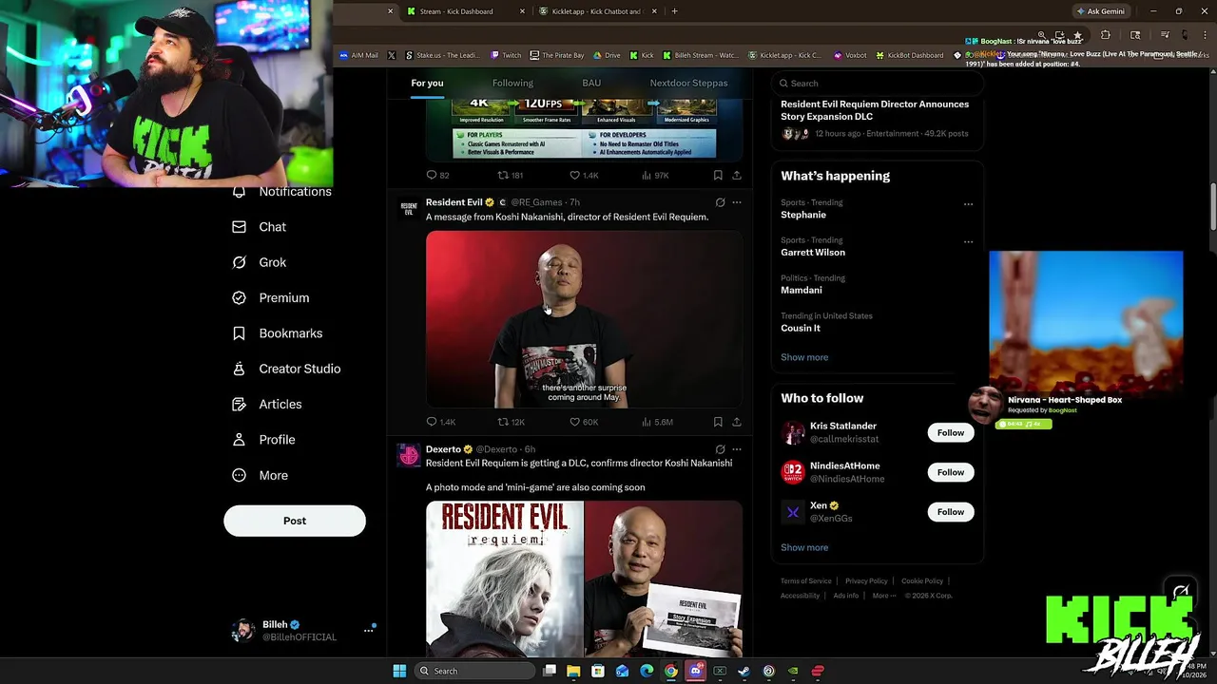Image resolution: width=1217 pixels, height=684 pixels.
Task: Open KickBot Dashboard bookmark
Action: [x=910, y=55]
